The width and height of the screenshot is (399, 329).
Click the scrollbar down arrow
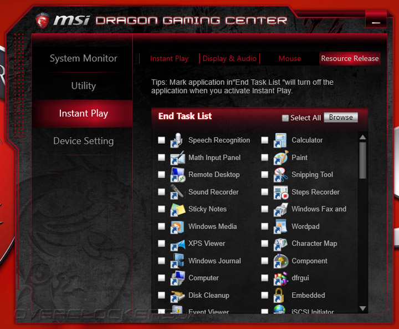point(362,308)
